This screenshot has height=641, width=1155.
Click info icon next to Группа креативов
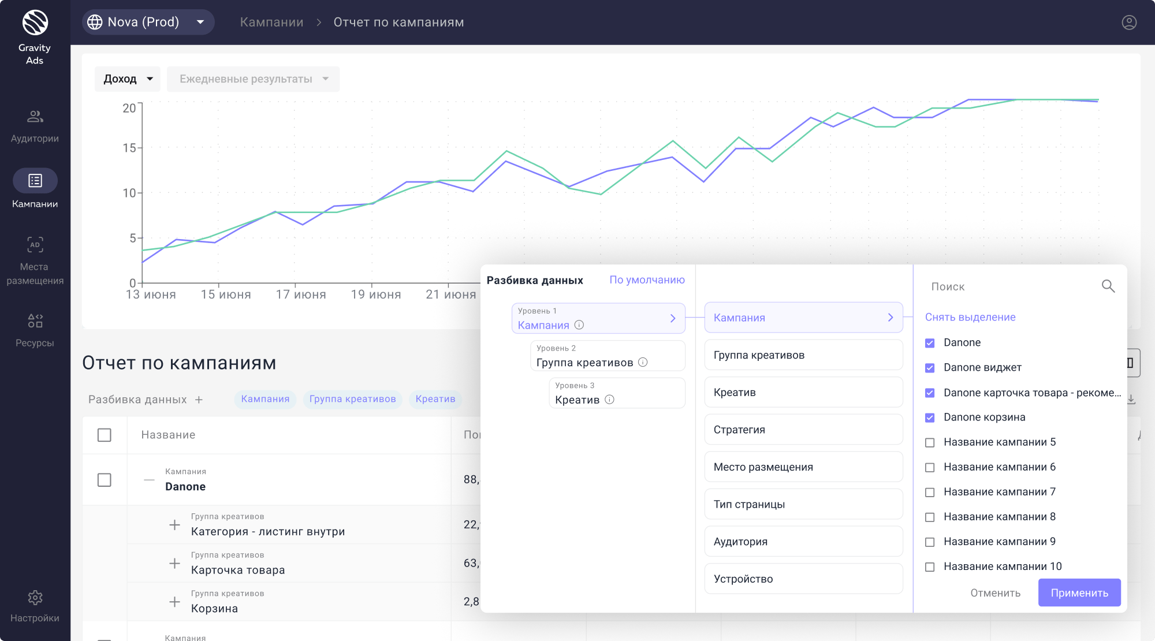[x=643, y=362]
